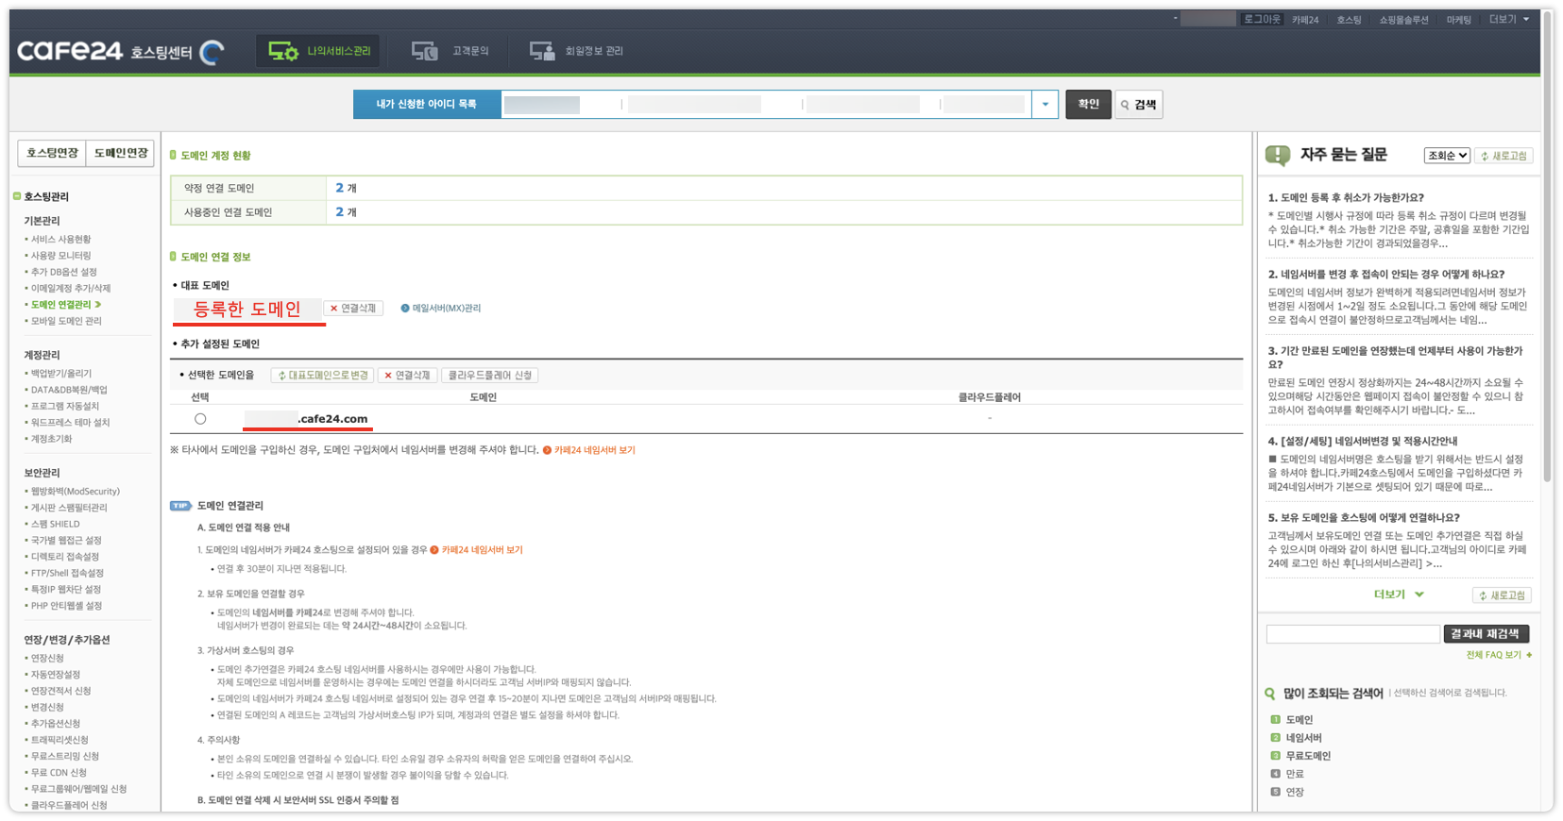Open 회원정보 관리 top navigation tab
Image resolution: width=1563 pixels, height=821 pixels.
pyautogui.click(x=576, y=51)
